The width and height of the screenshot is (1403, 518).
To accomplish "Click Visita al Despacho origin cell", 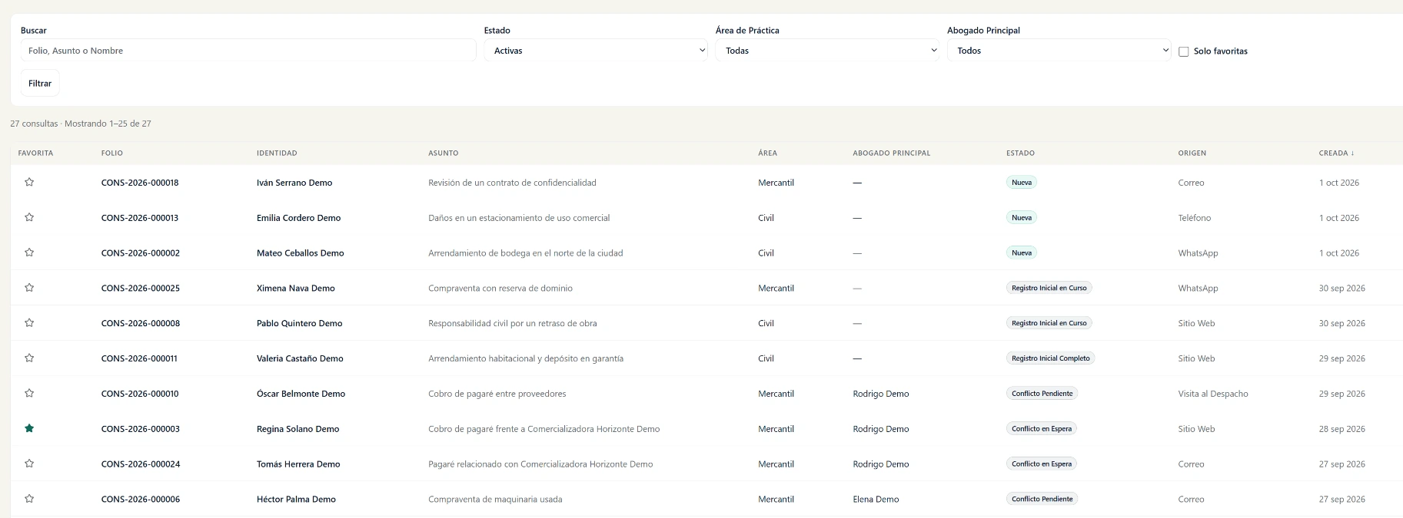I will [1213, 394].
